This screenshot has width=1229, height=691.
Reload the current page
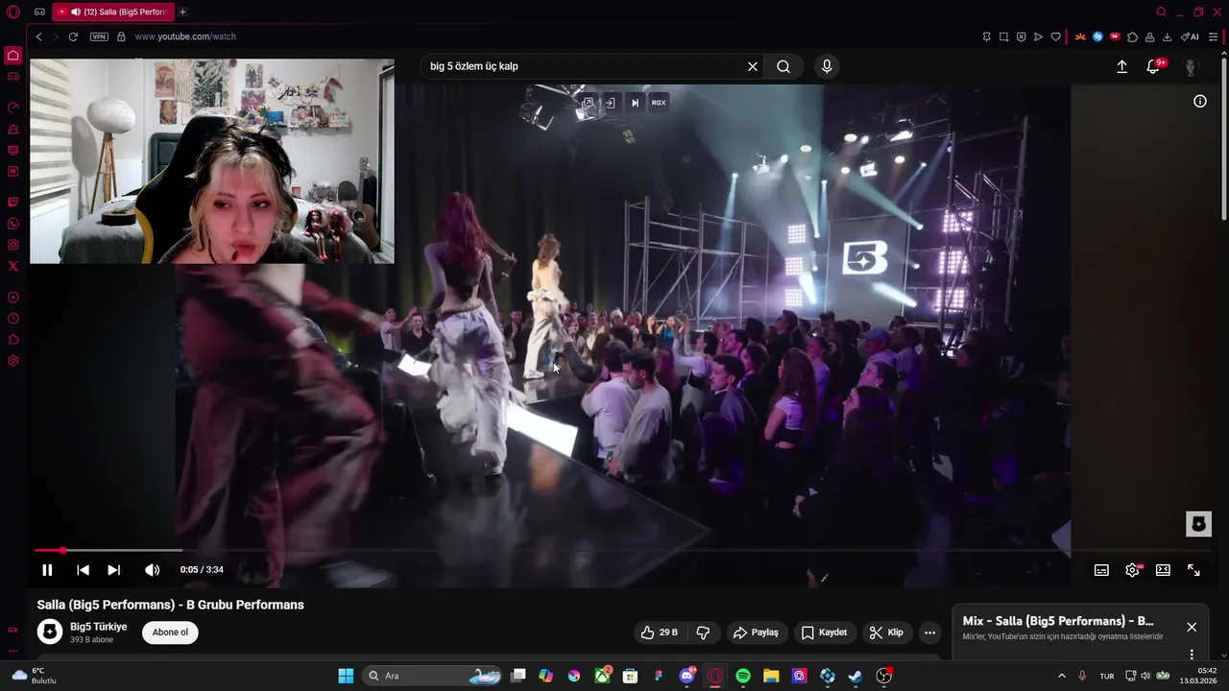pyautogui.click(x=73, y=36)
